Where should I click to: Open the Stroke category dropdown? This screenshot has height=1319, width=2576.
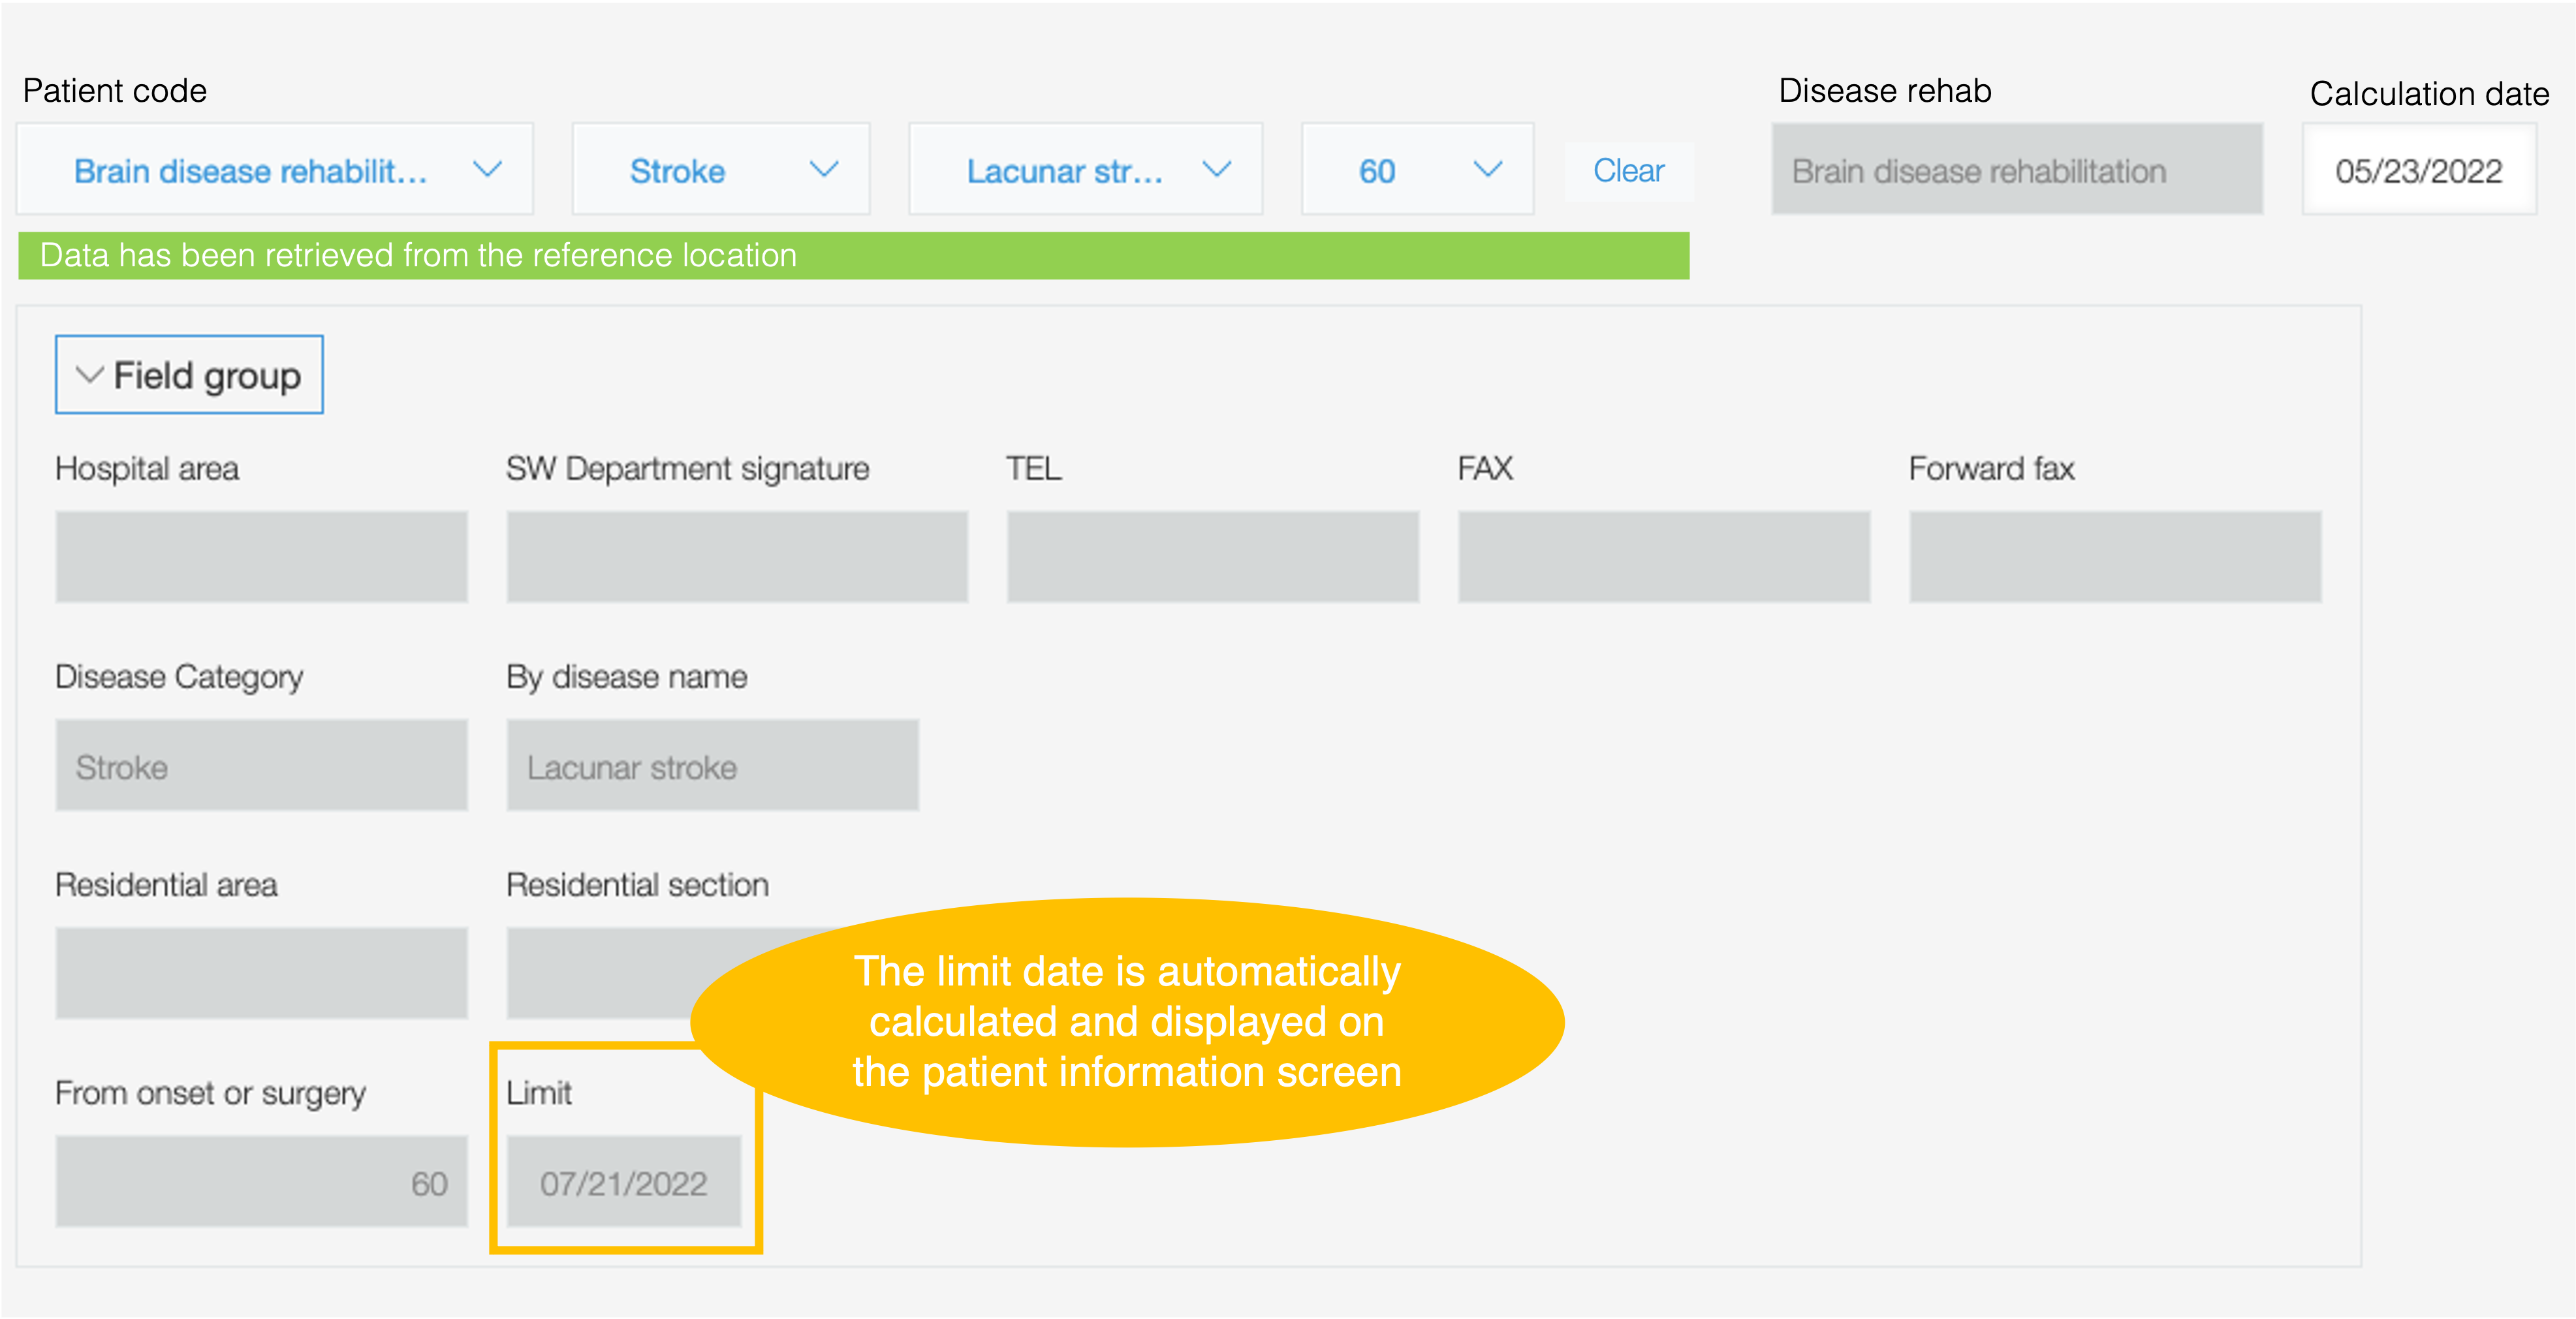(720, 170)
